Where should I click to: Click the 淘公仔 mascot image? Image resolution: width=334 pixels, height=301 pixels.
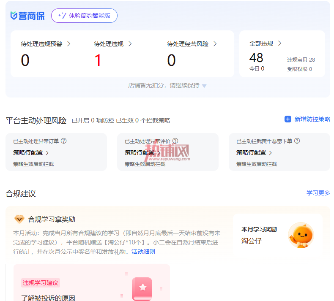click(x=301, y=235)
